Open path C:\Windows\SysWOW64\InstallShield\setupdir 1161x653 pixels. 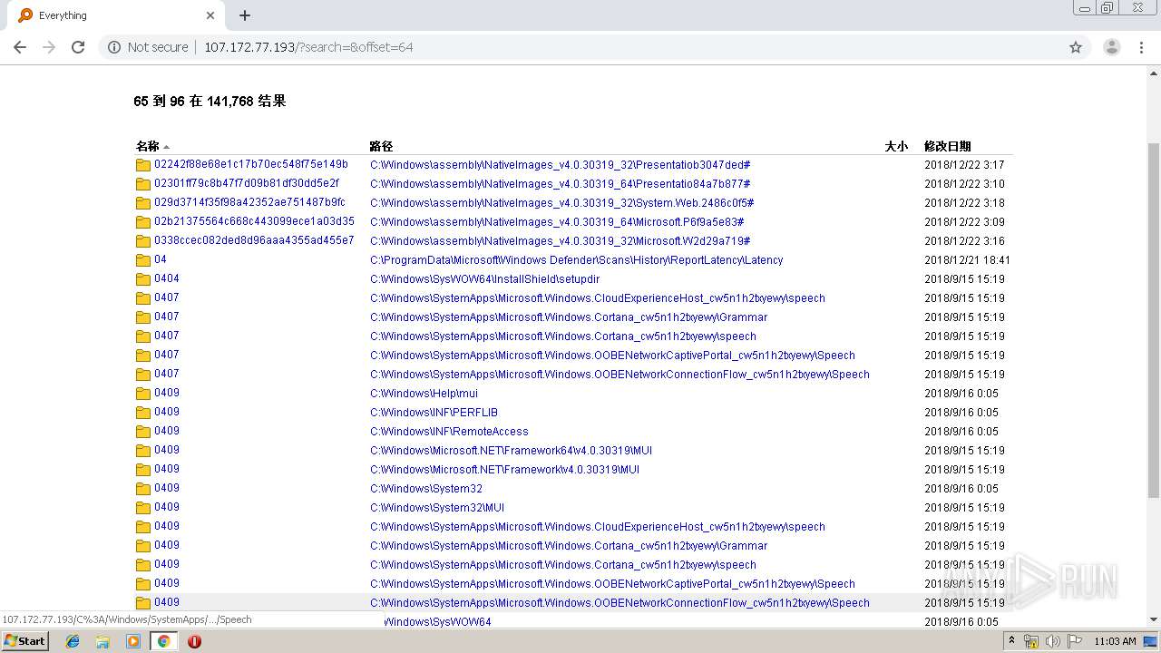coord(484,279)
